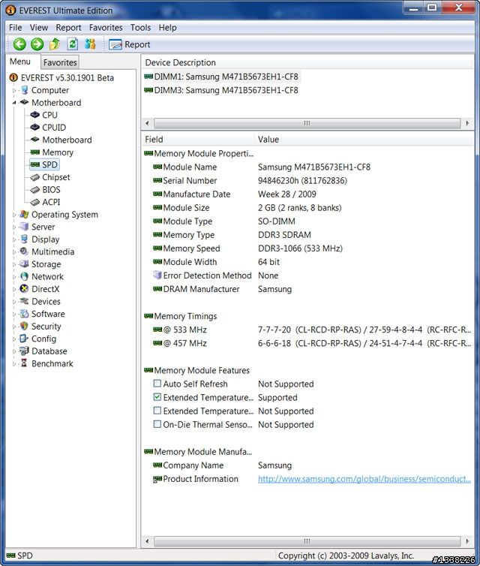The width and height of the screenshot is (480, 566).
Task: Click the Devices icon in the tree
Action: coord(24,301)
